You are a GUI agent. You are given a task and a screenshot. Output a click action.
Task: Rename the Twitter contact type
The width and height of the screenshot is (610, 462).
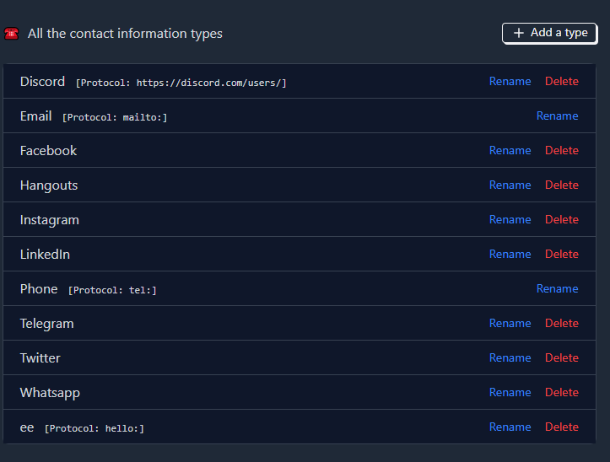(510, 357)
